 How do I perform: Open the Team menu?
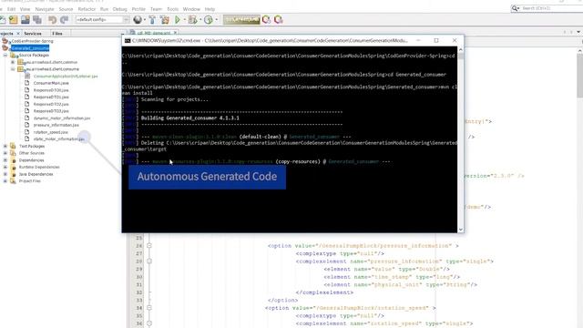click(156, 9)
